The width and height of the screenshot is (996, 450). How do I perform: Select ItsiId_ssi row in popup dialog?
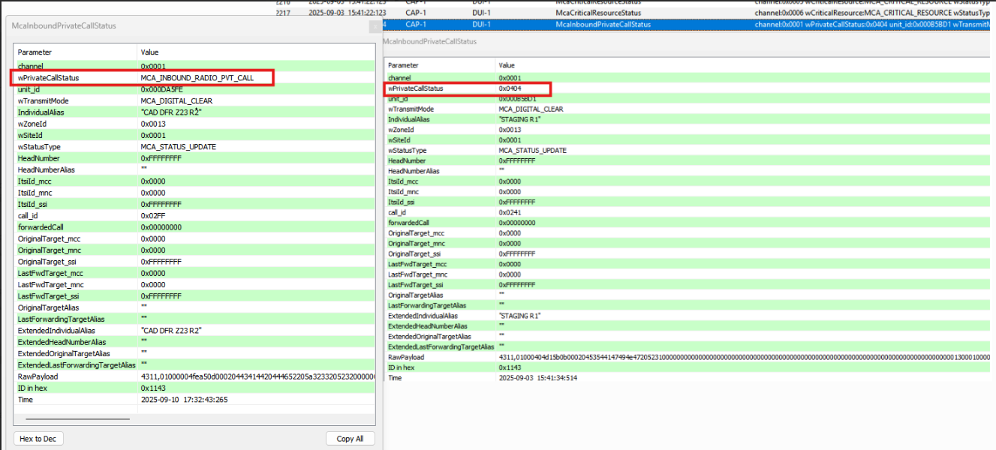point(194,204)
